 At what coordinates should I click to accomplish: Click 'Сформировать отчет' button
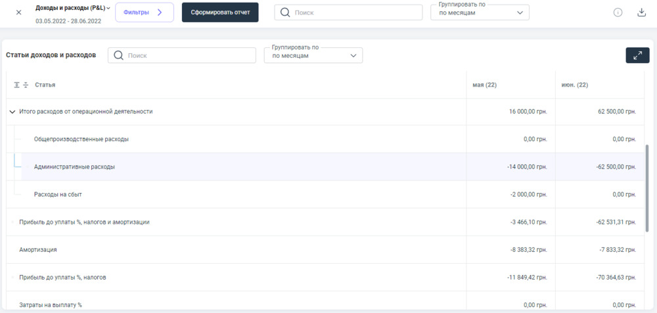tap(220, 12)
